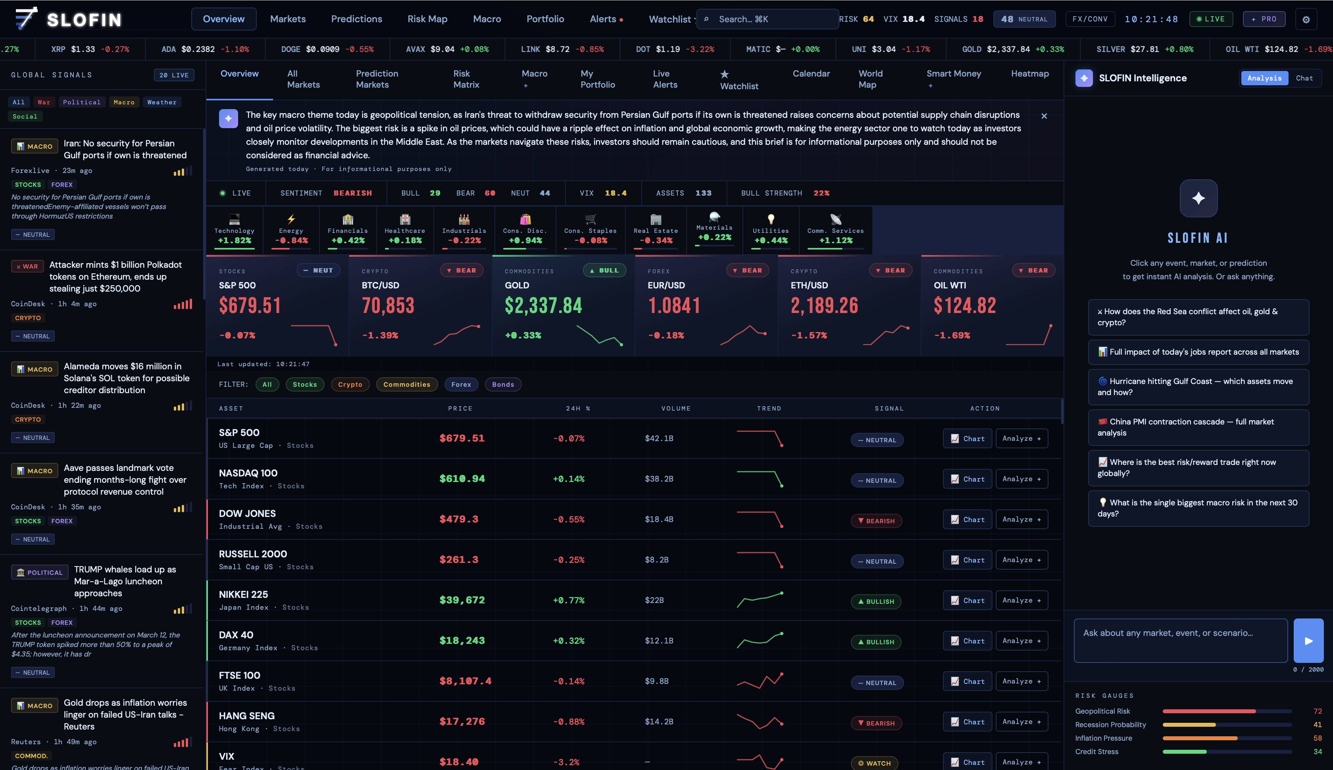Toggle the Crypto asset filter
Viewport: 1333px width, 770px height.
[x=350, y=384]
